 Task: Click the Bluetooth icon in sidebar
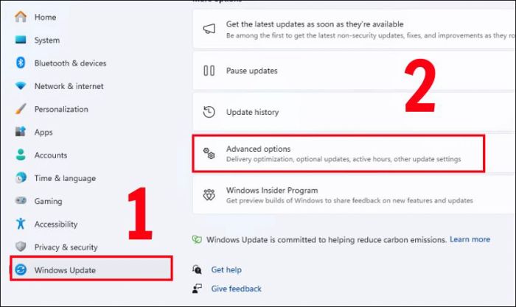tap(21, 63)
